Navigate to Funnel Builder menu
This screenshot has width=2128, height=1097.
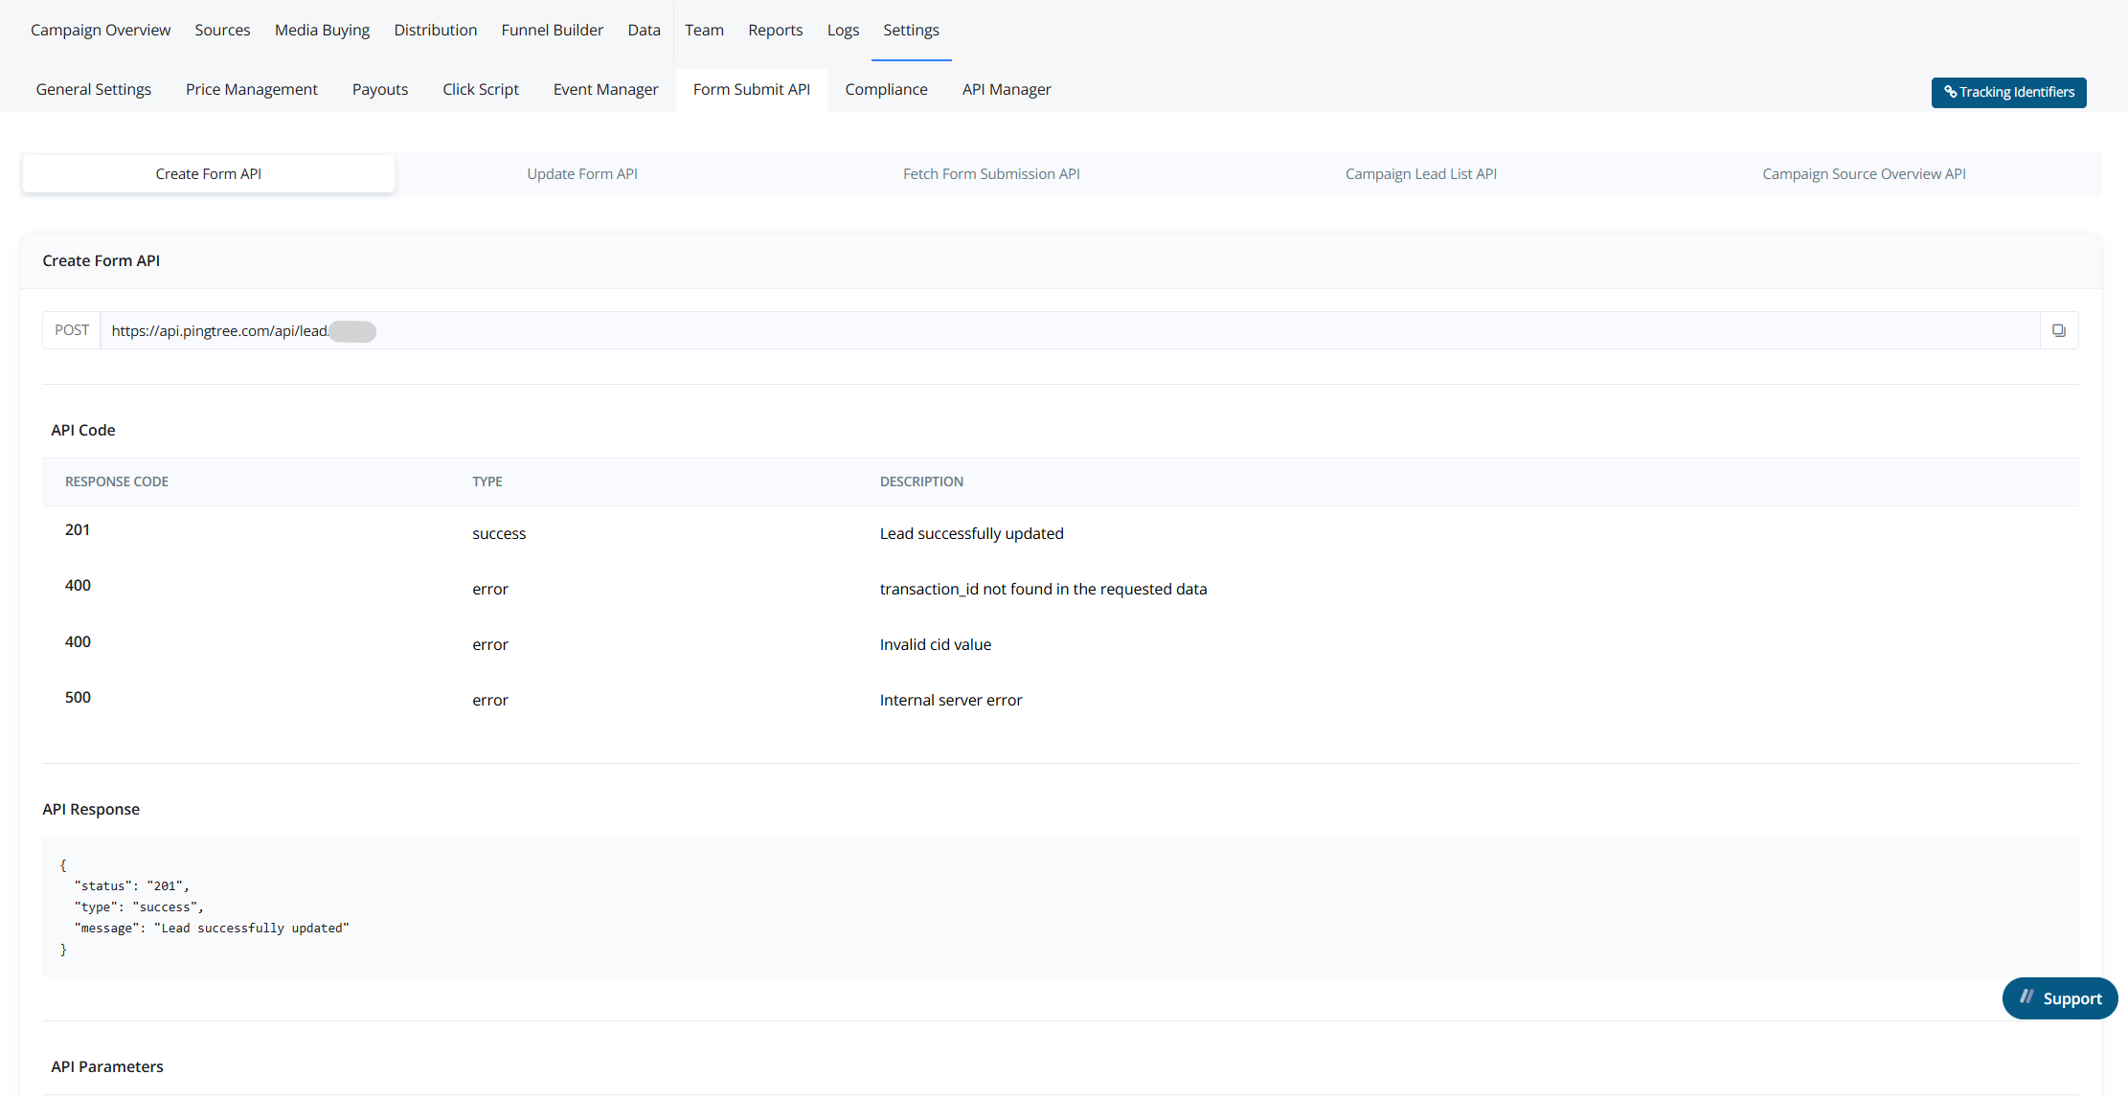[552, 30]
